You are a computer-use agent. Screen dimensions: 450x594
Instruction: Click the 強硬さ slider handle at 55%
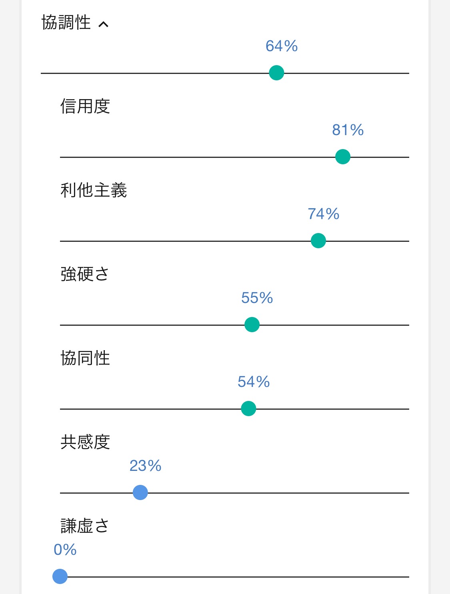click(x=252, y=325)
